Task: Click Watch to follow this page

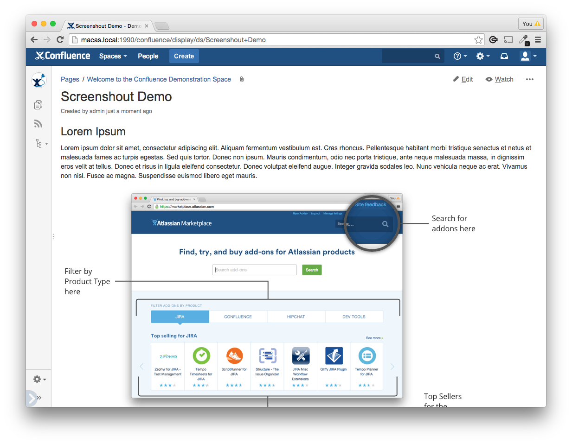Action: pyautogui.click(x=500, y=79)
